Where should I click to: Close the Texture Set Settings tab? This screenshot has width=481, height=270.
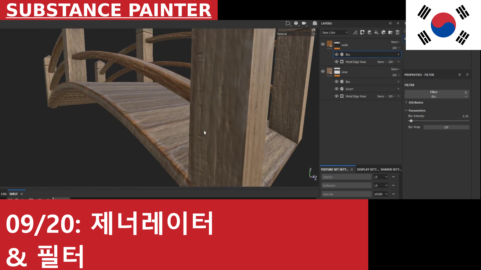tap(352, 169)
